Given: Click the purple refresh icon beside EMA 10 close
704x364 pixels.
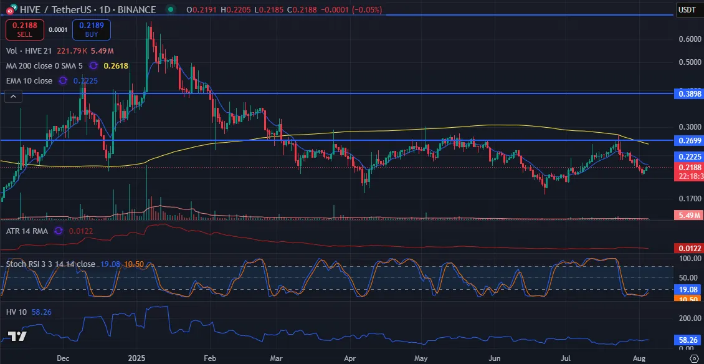Looking at the screenshot, I should point(64,80).
